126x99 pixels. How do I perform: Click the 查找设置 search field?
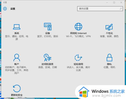pos(100,9)
